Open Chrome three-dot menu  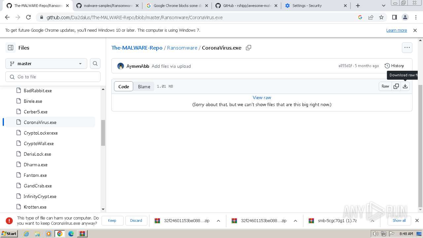416,18
